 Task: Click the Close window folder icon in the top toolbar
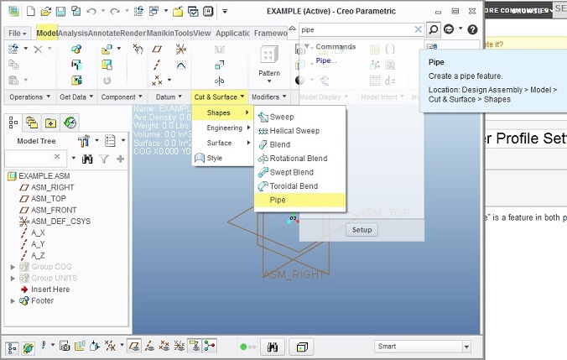tap(178, 12)
